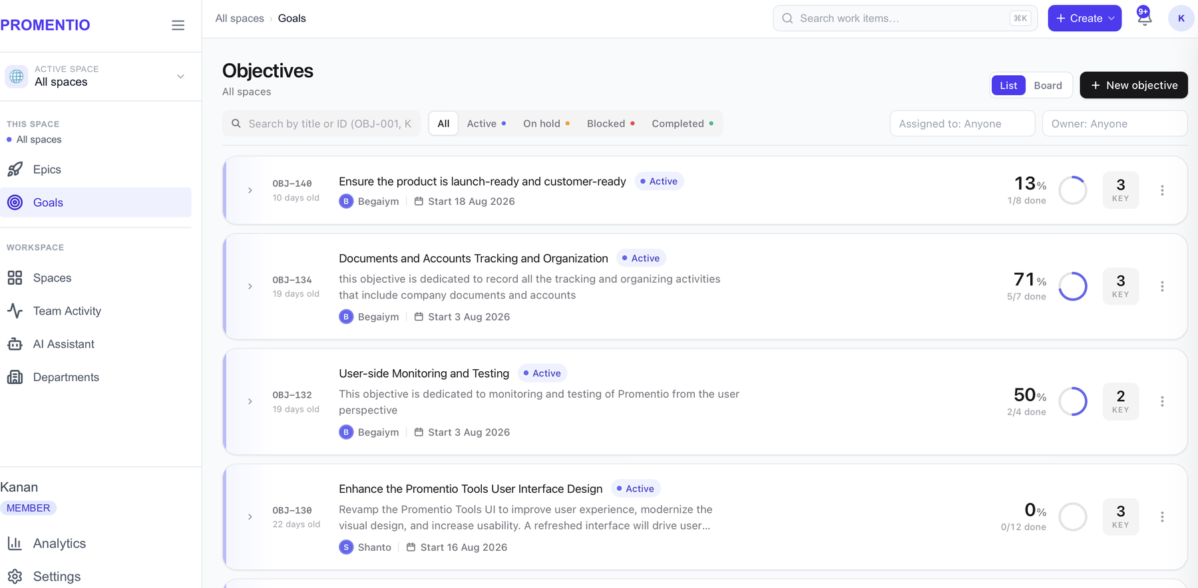The width and height of the screenshot is (1198, 588).
Task: Open more options for OBJ-140
Action: 1162,190
